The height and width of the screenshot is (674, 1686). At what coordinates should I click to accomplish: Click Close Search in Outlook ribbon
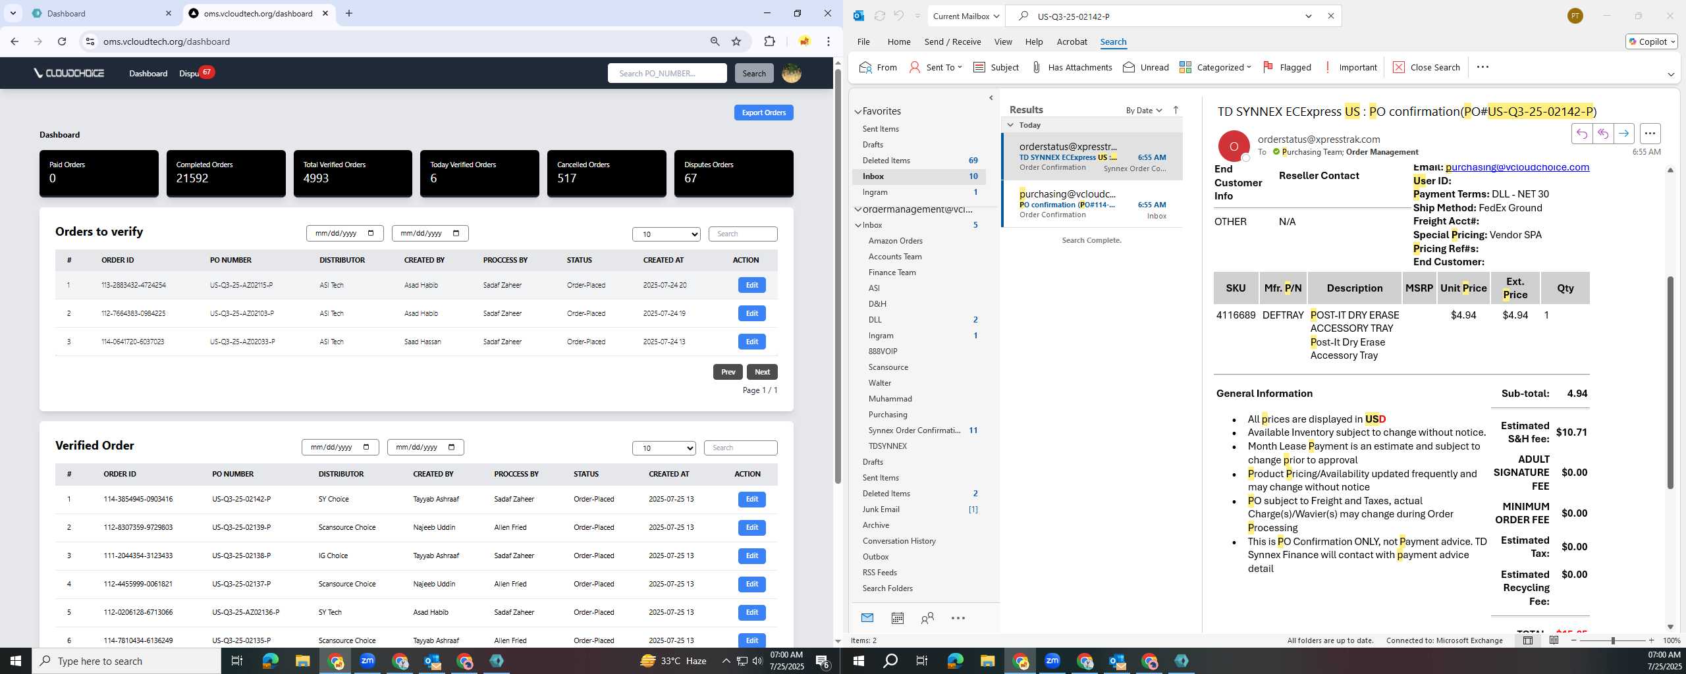click(1427, 67)
